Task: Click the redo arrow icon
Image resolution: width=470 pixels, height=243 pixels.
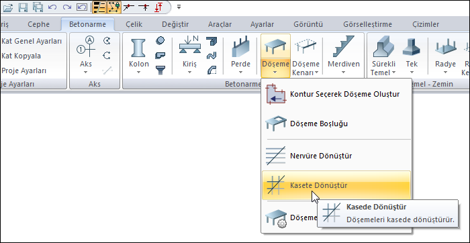Action: point(67,7)
